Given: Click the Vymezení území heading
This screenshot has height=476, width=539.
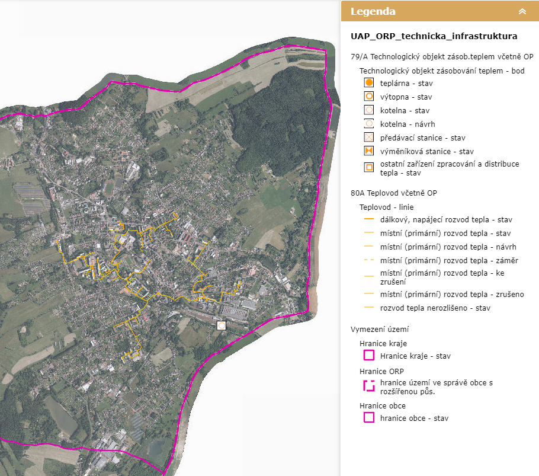Looking at the screenshot, I should pyautogui.click(x=380, y=329).
